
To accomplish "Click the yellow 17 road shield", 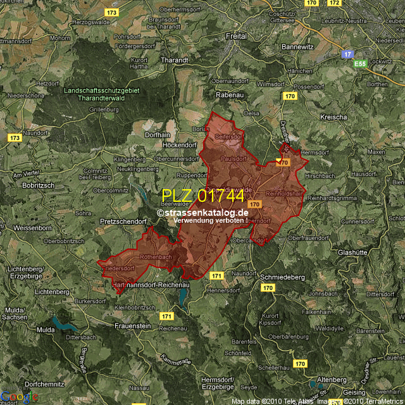I will (347, 54).
